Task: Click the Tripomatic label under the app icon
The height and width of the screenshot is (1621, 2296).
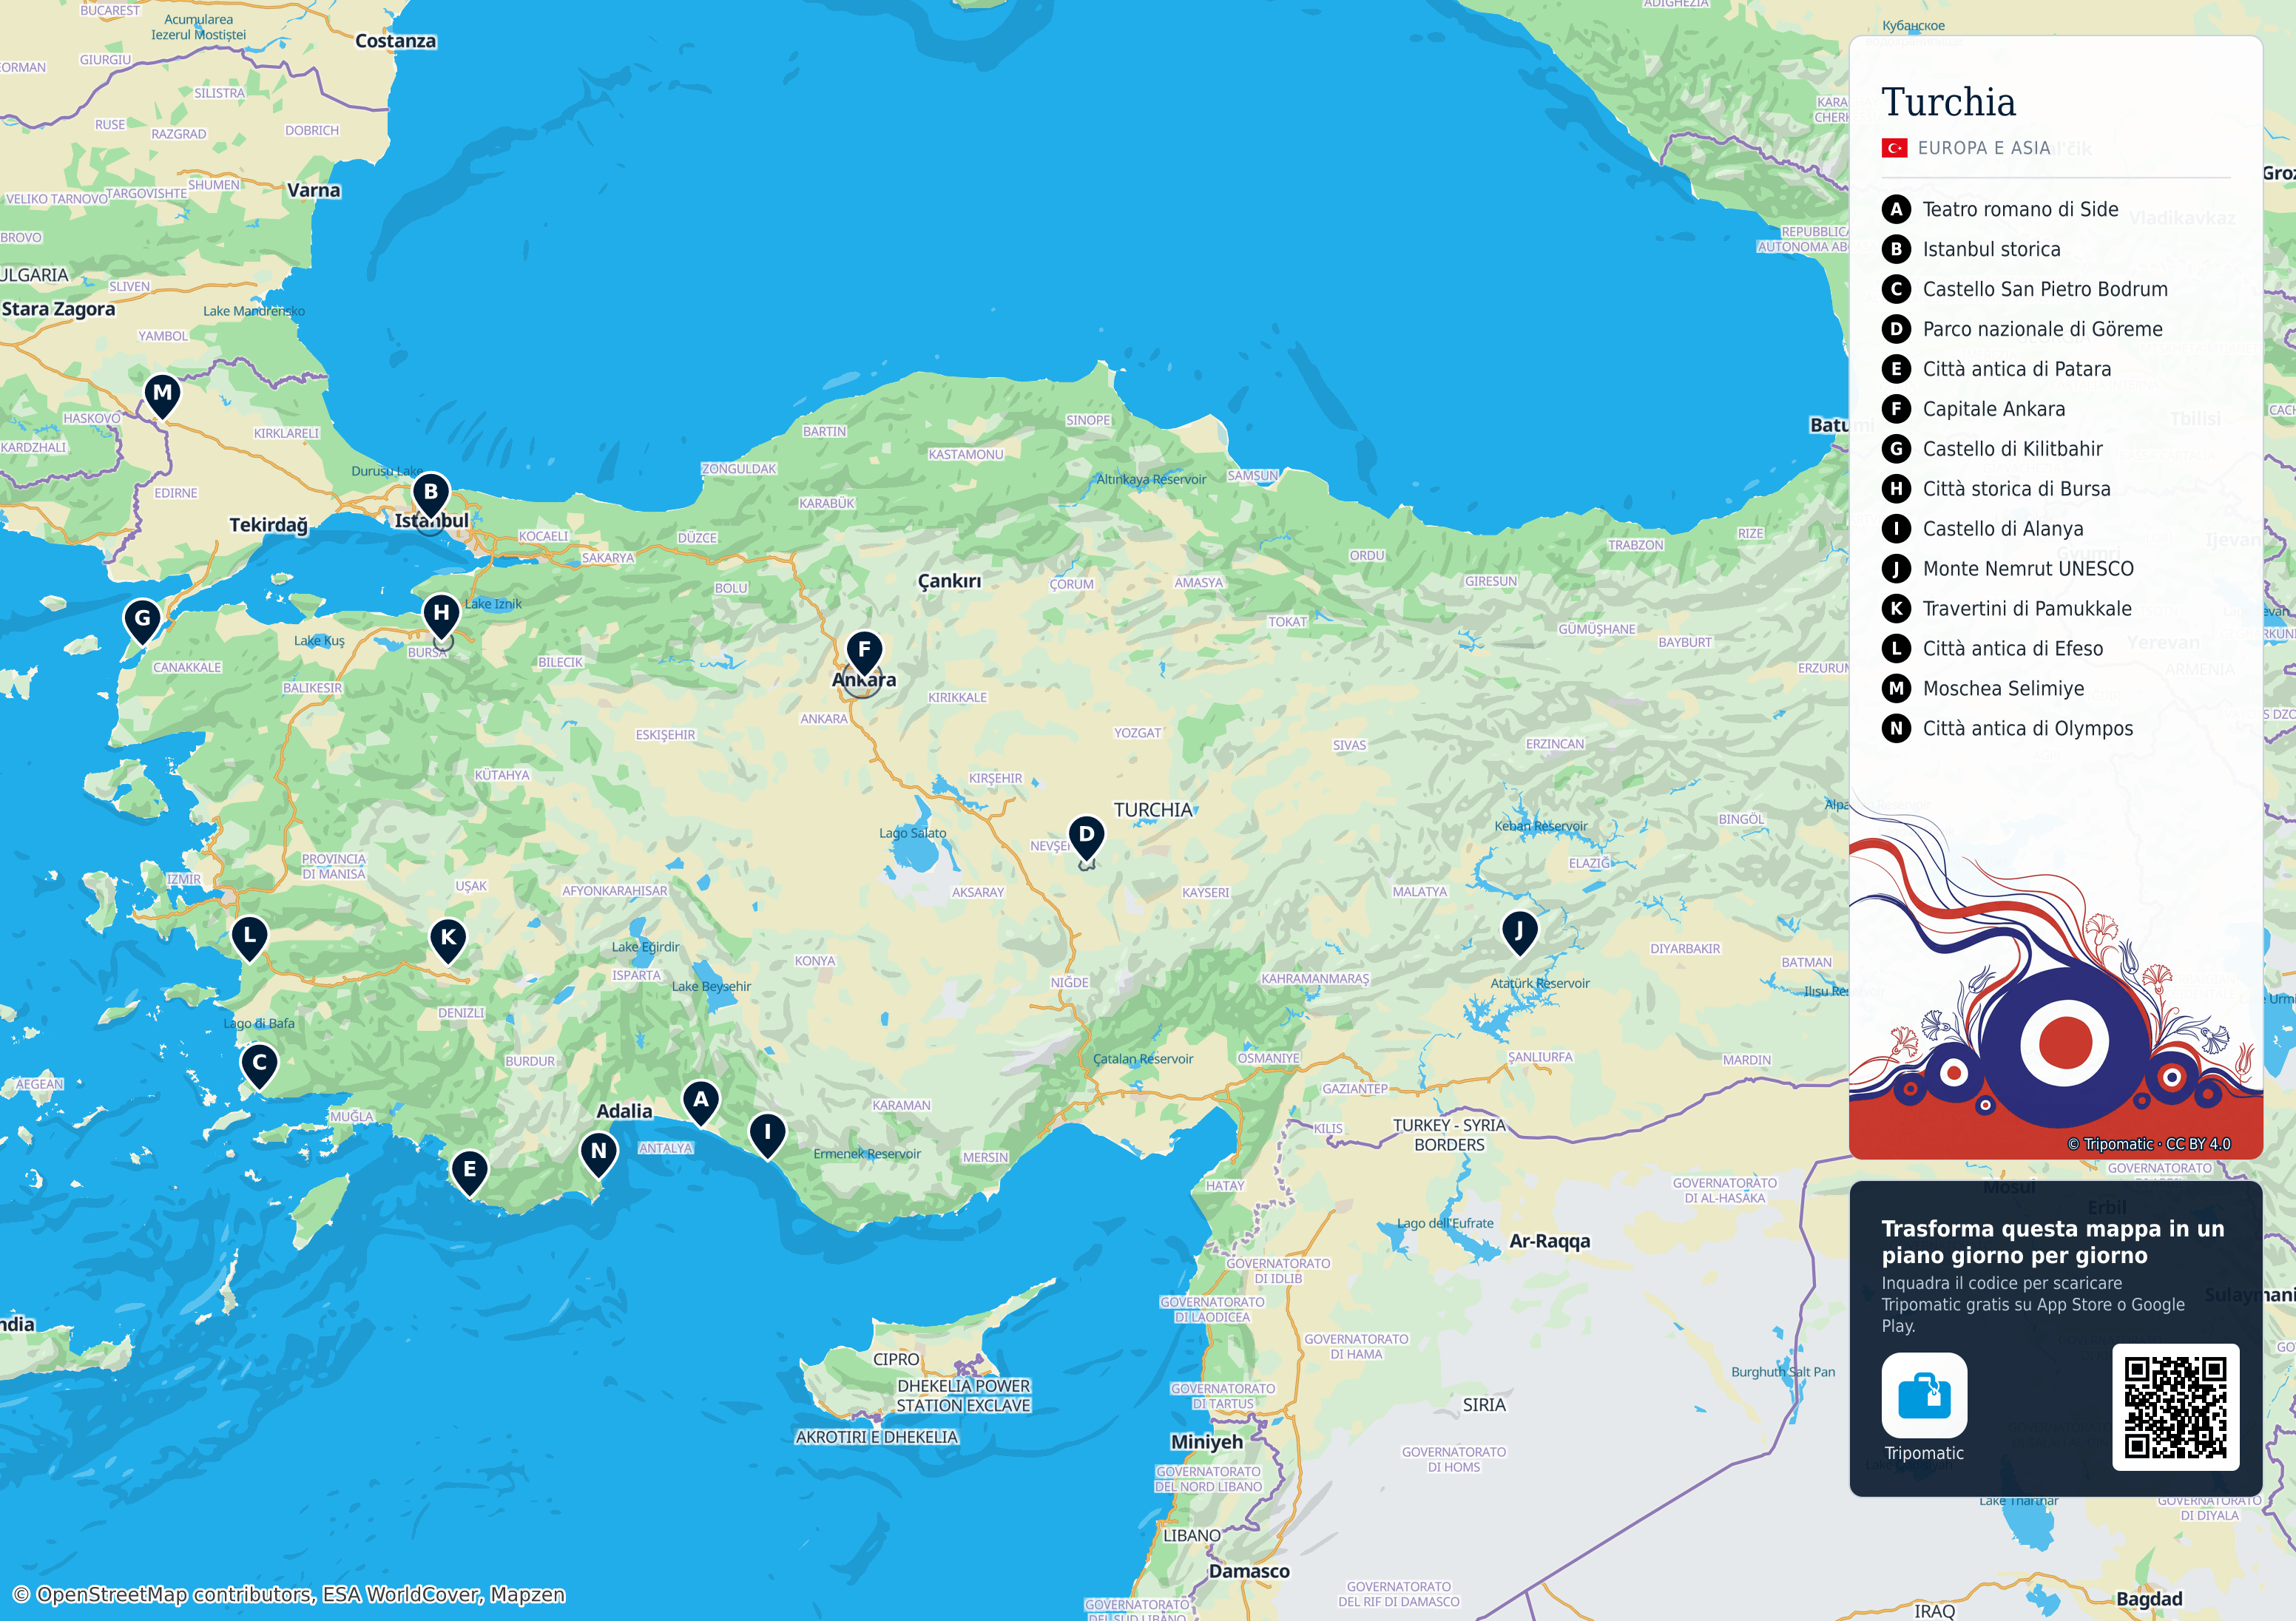Action: tap(1924, 1453)
